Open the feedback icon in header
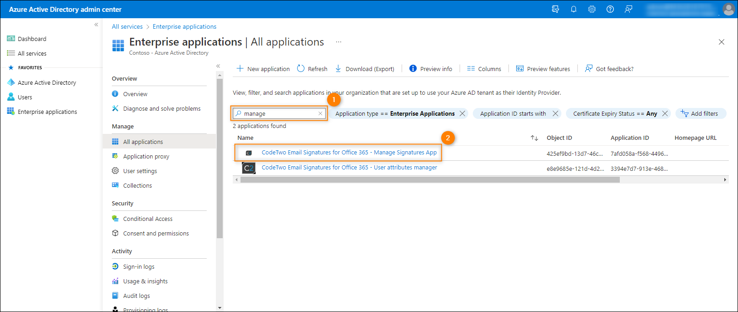This screenshot has width=738, height=312. click(628, 9)
